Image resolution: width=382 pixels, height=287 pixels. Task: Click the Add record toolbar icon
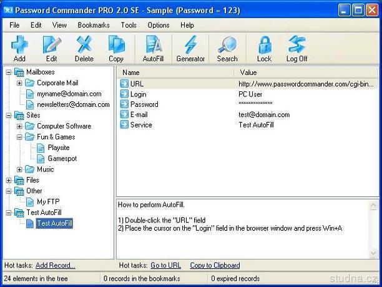(19, 48)
